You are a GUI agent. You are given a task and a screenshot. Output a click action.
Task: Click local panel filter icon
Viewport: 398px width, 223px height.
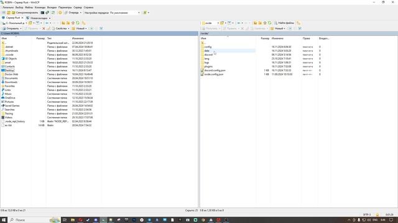tap(37, 23)
